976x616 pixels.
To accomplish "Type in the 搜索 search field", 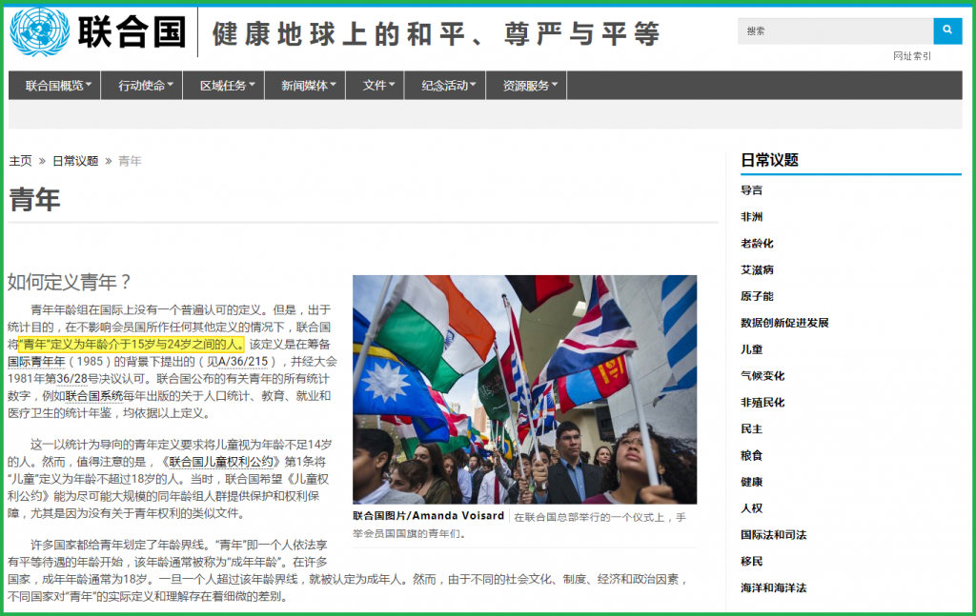I will coord(834,30).
